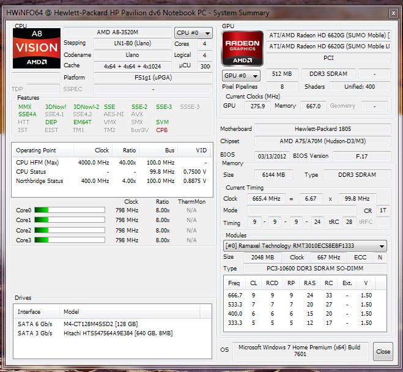403x372 pixels.
Task: Click the 6144 MB memory size field
Action: (273, 175)
